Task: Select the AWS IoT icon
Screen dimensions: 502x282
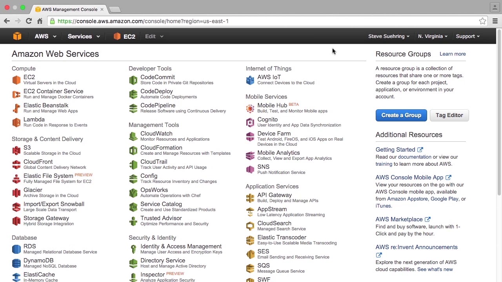Action: pos(250,80)
